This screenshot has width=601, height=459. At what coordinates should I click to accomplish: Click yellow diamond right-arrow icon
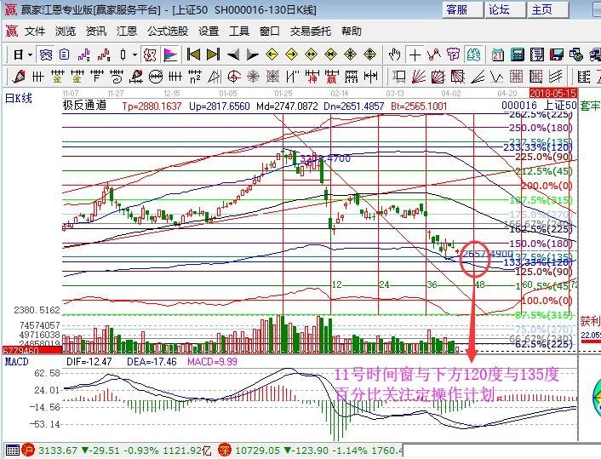(291, 55)
